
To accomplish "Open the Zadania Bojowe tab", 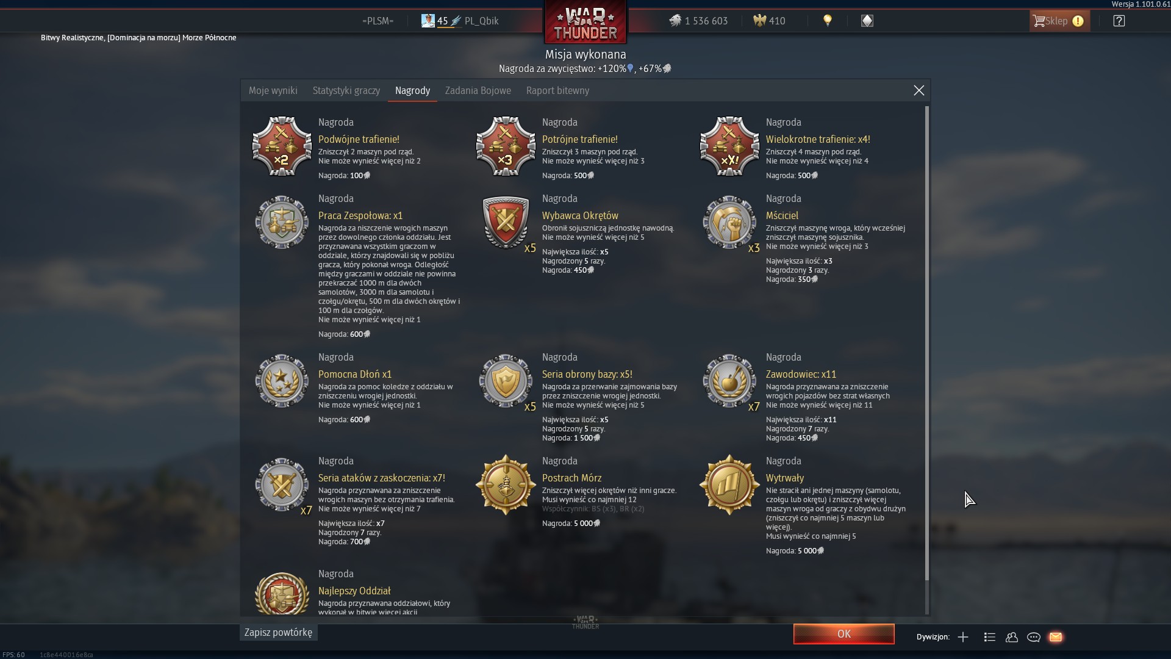I will pyautogui.click(x=478, y=90).
